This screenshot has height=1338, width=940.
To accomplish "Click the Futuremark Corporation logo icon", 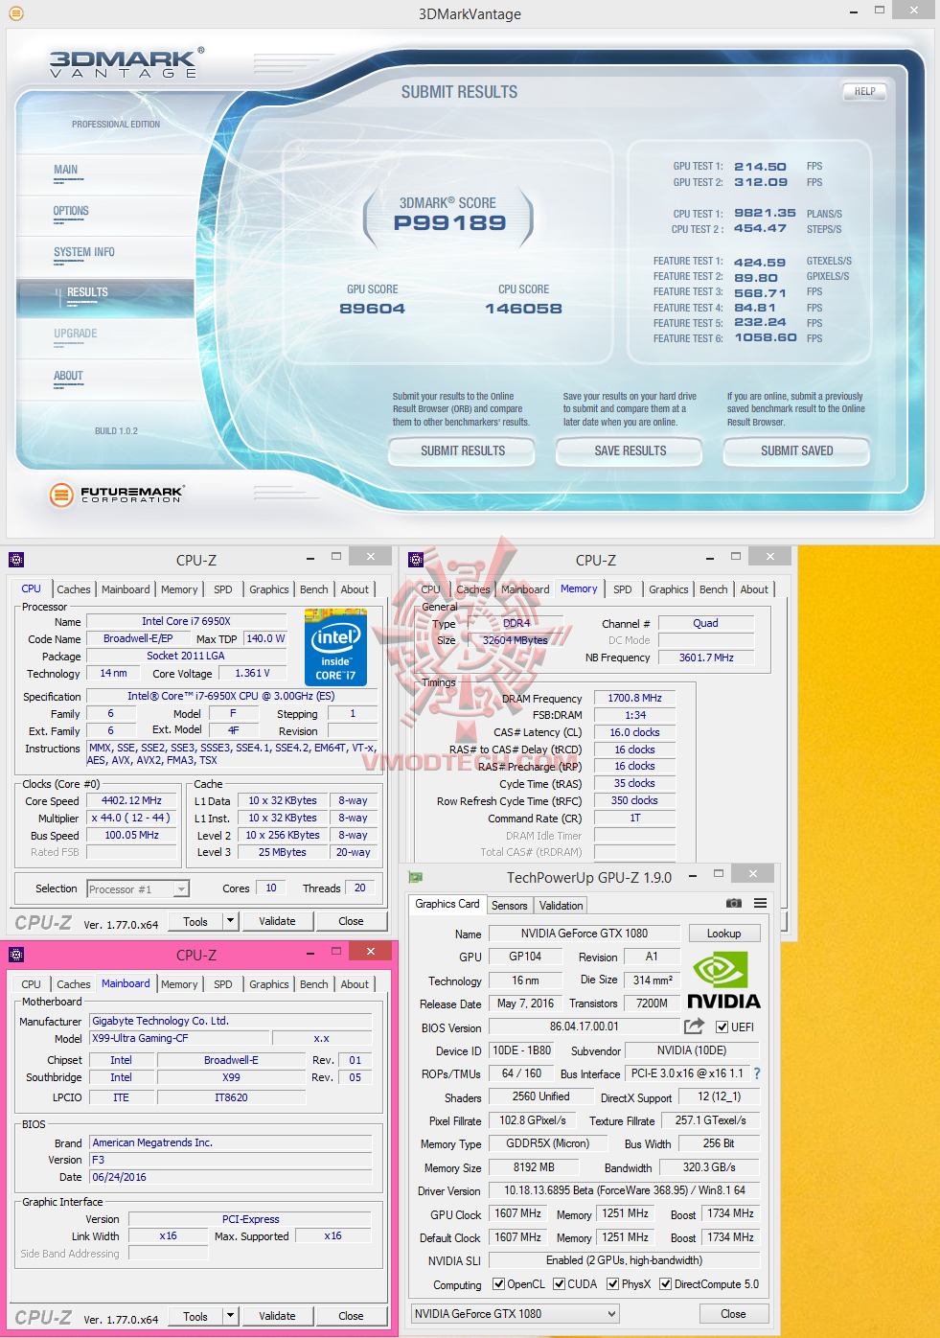I will tap(61, 495).
